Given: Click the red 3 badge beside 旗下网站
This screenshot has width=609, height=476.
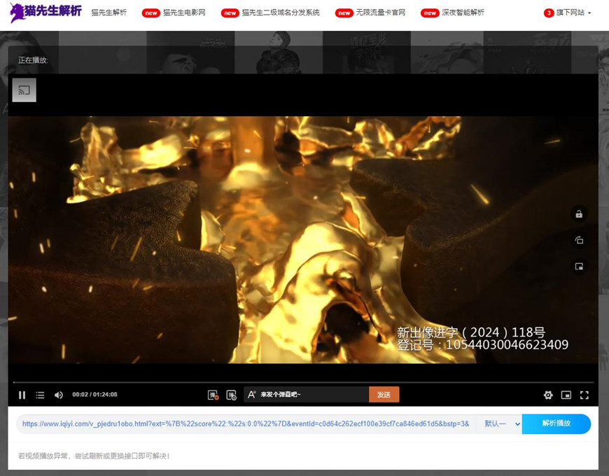Looking at the screenshot, I should 548,13.
